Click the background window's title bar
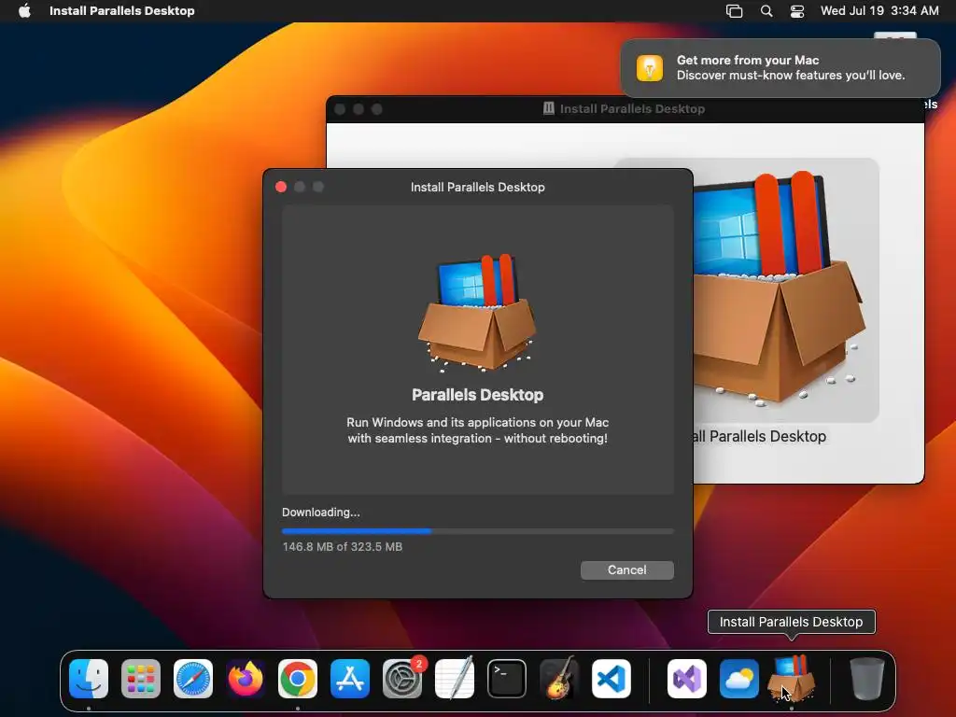Image resolution: width=956 pixels, height=717 pixels. (625, 109)
